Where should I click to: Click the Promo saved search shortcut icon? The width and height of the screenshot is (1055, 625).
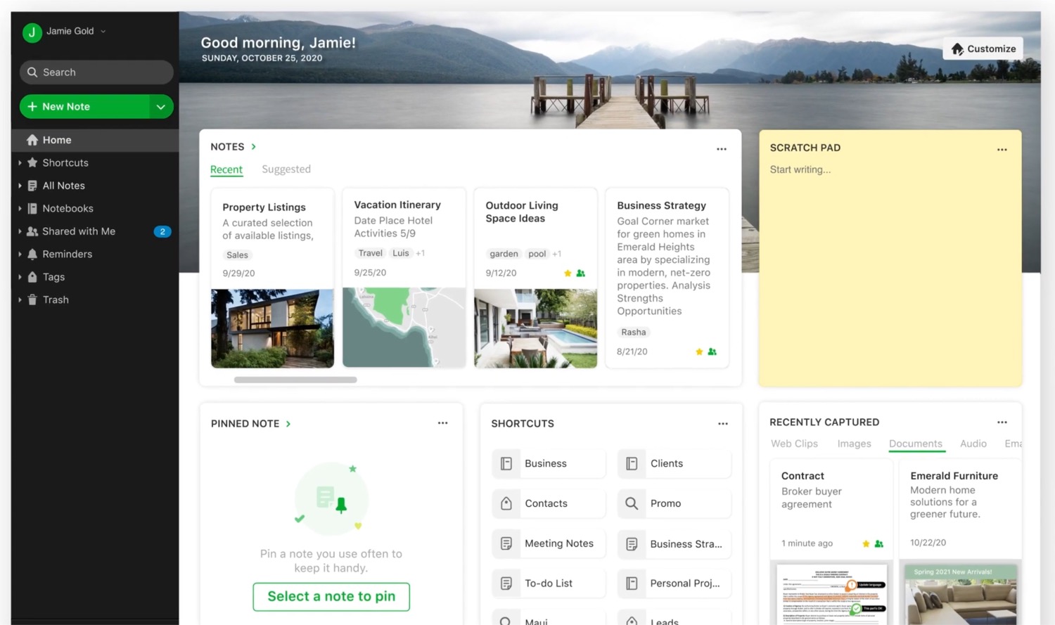pyautogui.click(x=632, y=503)
